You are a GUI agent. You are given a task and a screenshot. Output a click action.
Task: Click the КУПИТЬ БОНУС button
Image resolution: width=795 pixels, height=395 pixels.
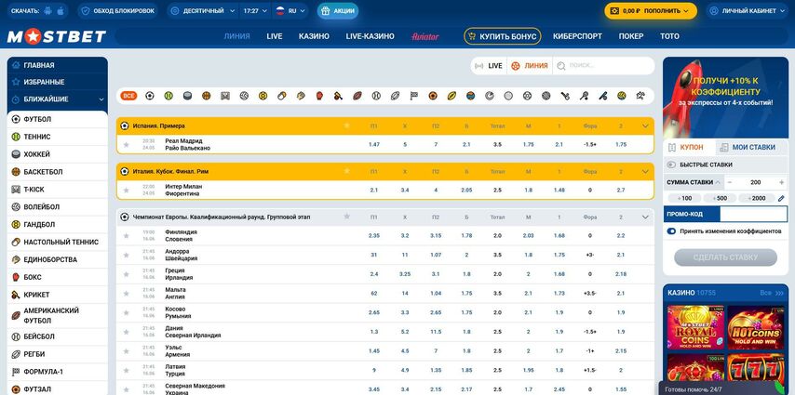coord(503,36)
